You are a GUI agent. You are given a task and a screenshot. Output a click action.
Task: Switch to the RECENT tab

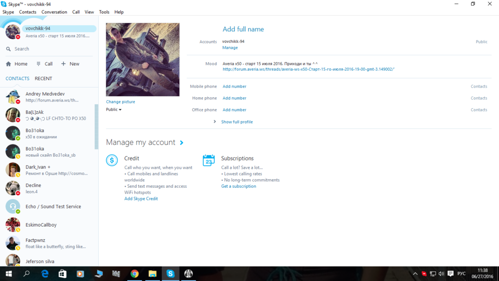[x=43, y=79]
